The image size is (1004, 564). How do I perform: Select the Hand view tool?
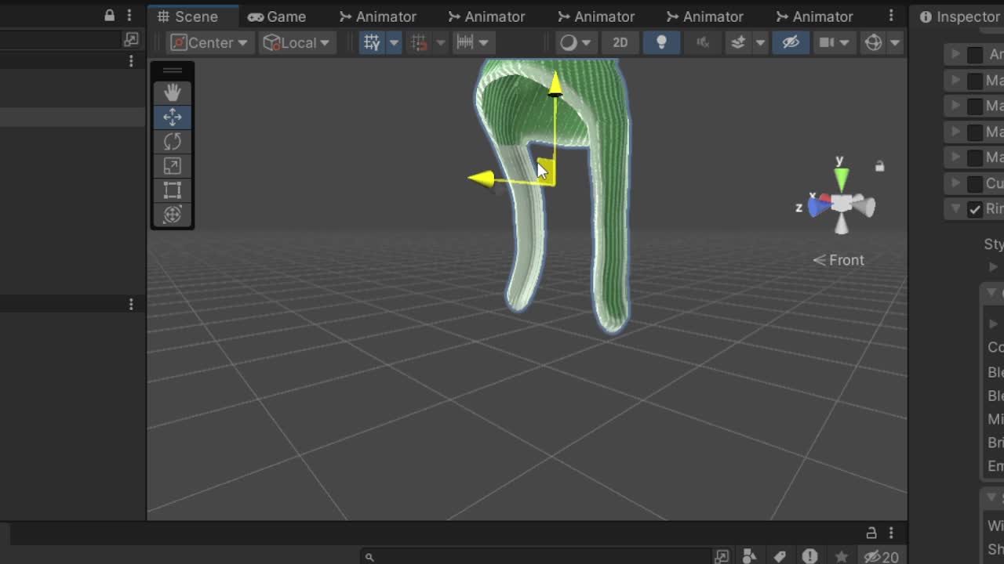click(x=172, y=92)
